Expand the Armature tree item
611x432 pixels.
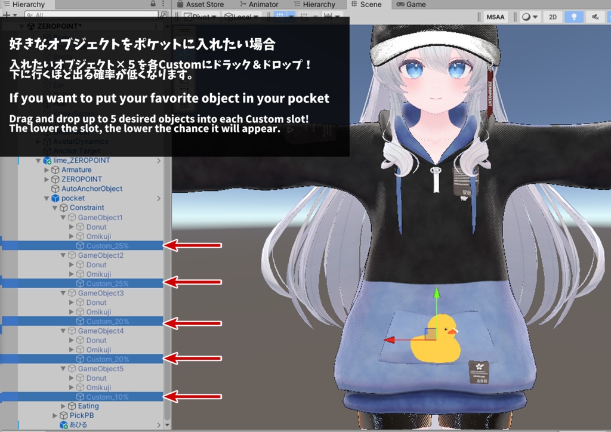(45, 170)
